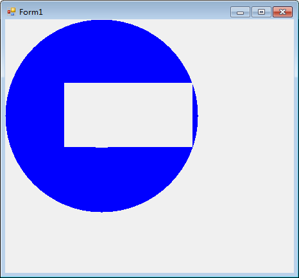Click the thin blue sliver right of the rectangle

point(195,116)
